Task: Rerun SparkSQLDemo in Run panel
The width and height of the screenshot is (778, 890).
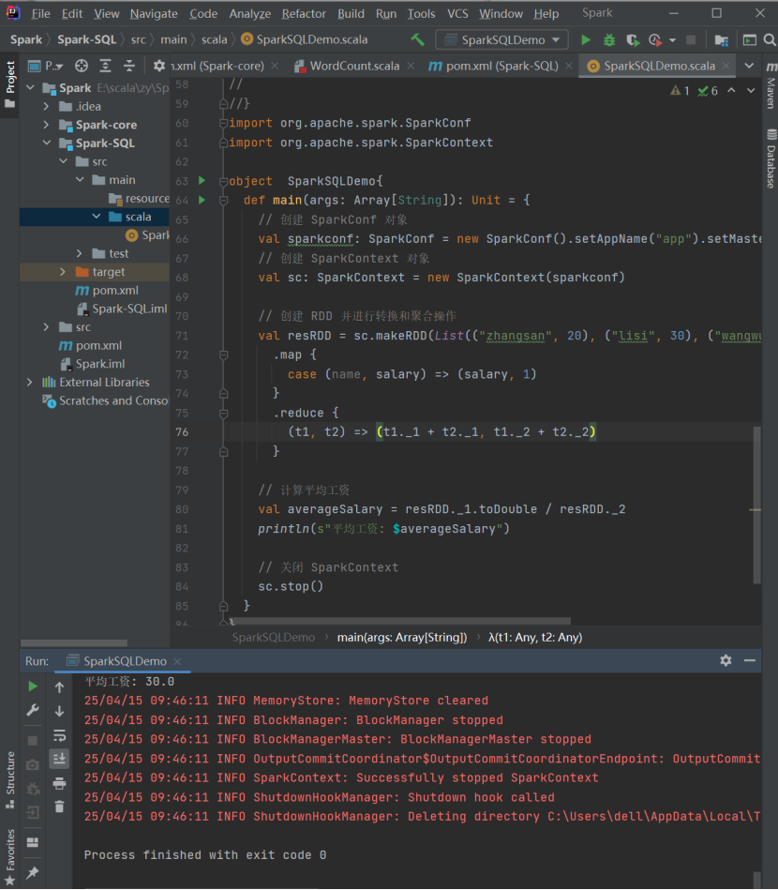Action: coord(33,686)
